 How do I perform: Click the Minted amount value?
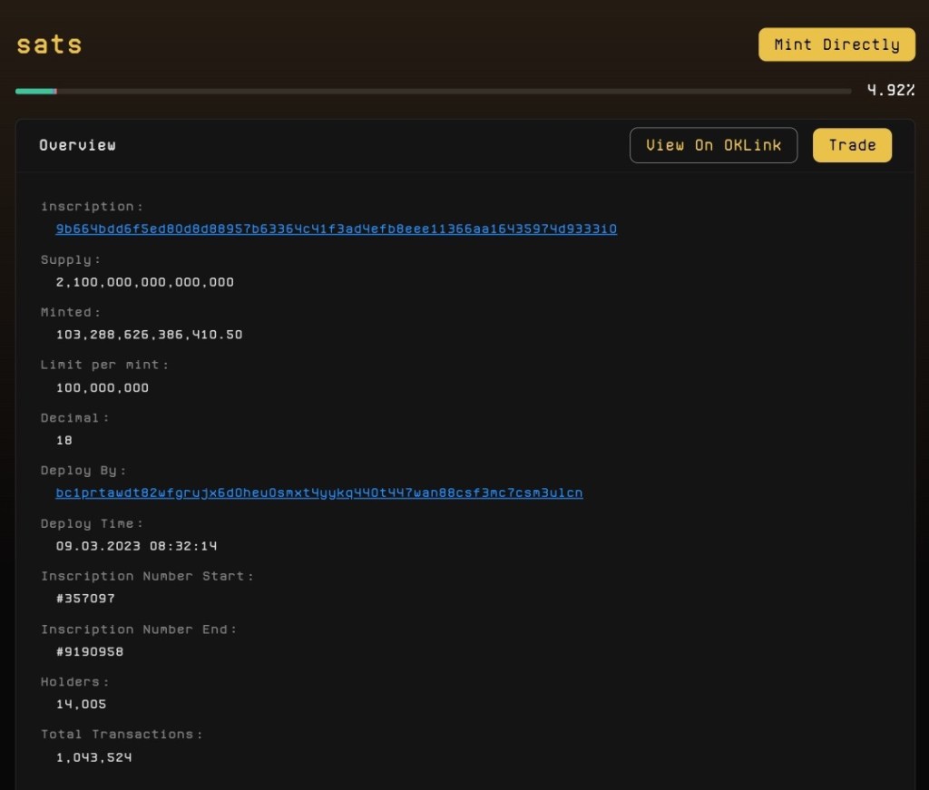pyautogui.click(x=149, y=335)
